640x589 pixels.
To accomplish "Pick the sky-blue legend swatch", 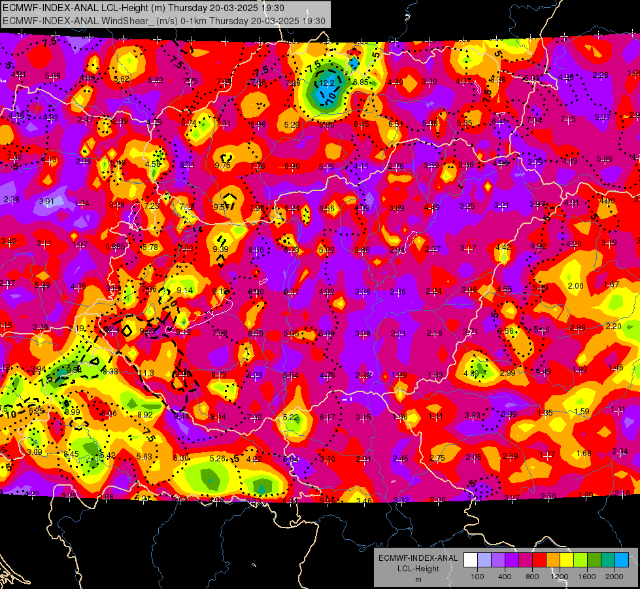I will [x=621, y=560].
